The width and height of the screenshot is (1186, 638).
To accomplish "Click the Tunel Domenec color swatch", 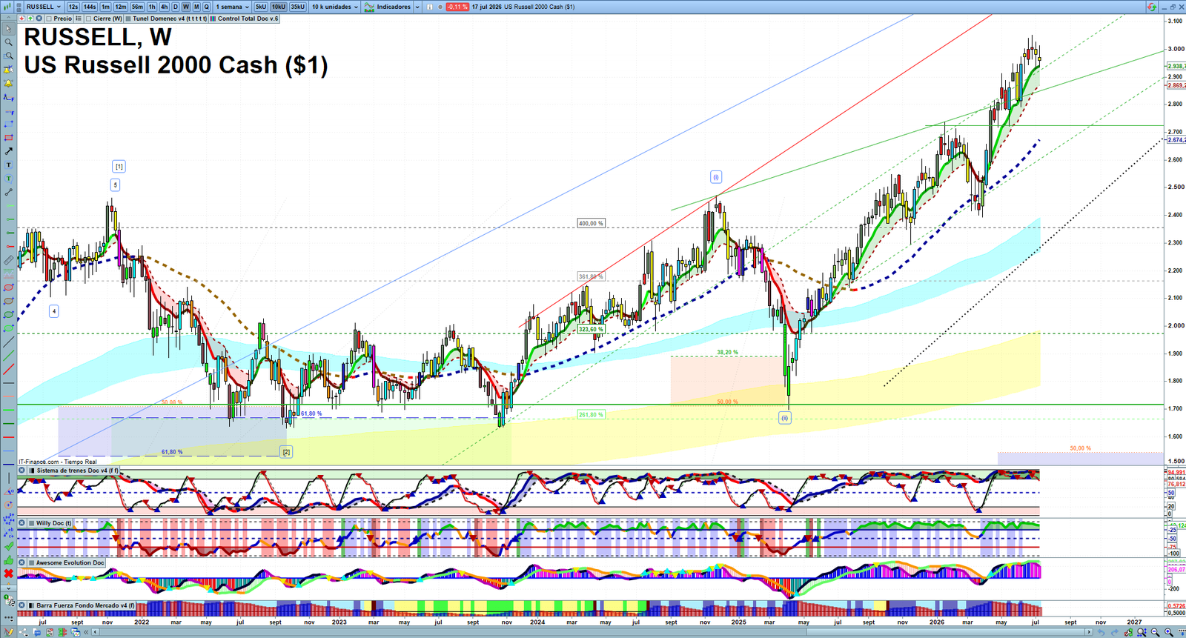I will click(x=128, y=19).
